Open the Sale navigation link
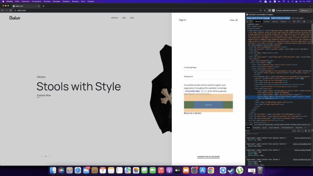Viewport: 313px width, 176px height. coord(132,18)
